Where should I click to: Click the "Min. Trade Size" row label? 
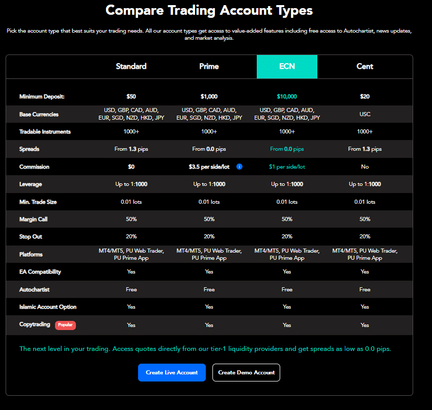pyautogui.click(x=38, y=202)
